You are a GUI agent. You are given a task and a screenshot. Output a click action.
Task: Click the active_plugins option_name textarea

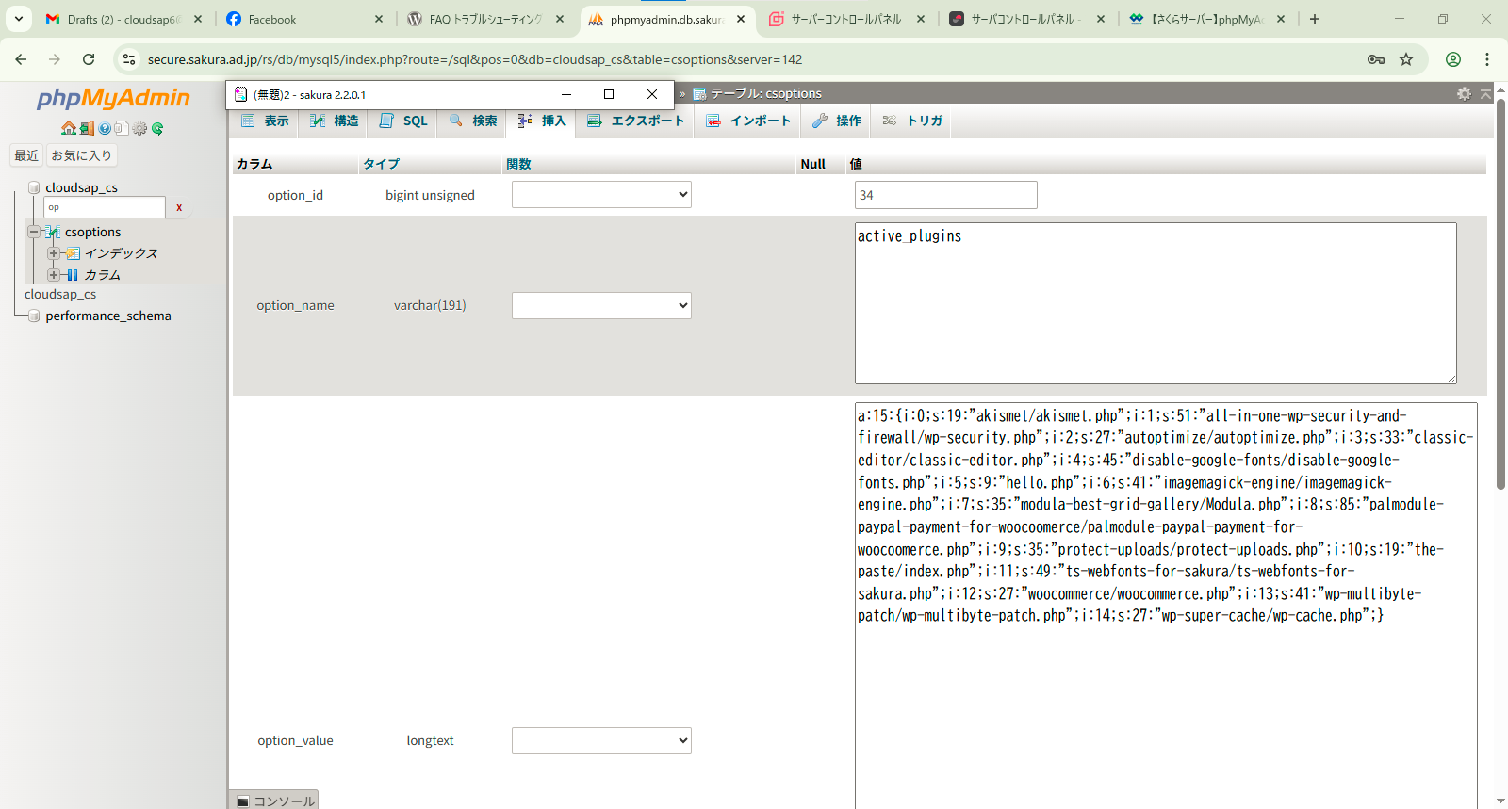coord(1156,303)
